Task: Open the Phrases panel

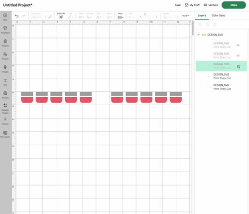Action: (x=5, y=95)
